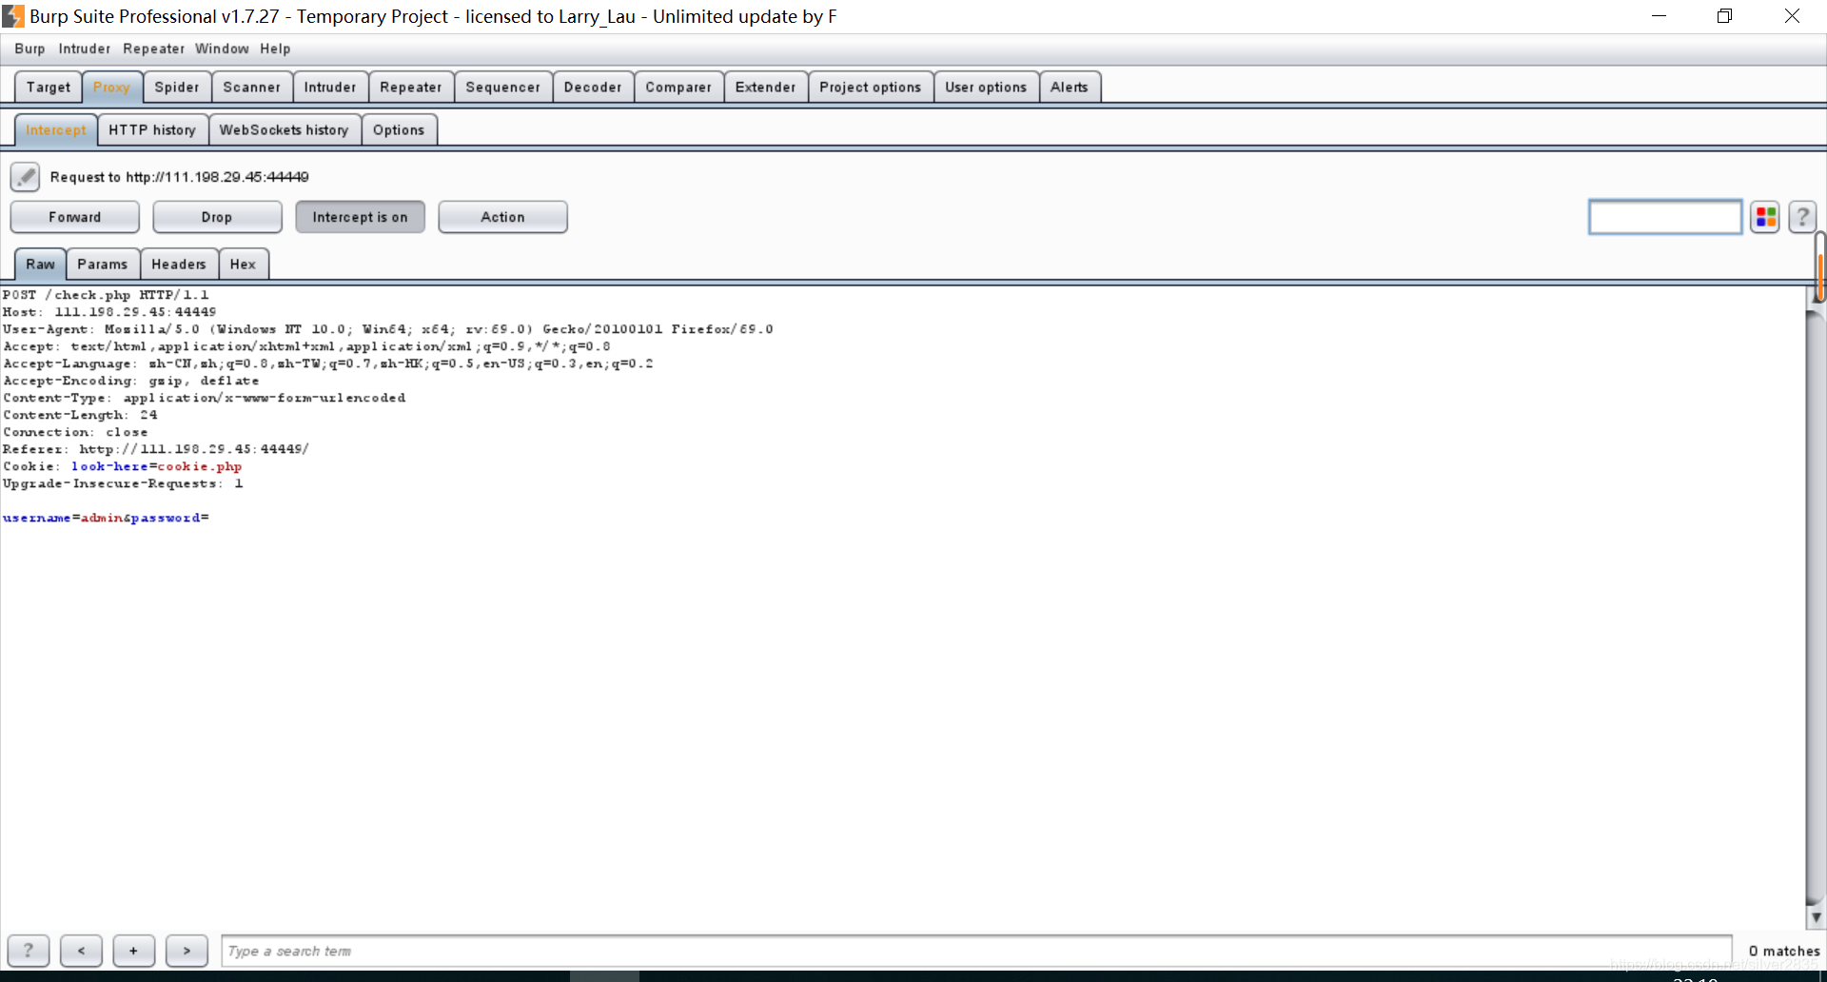
Task: Open the help question-mark icon near search box
Action: (x=1802, y=217)
